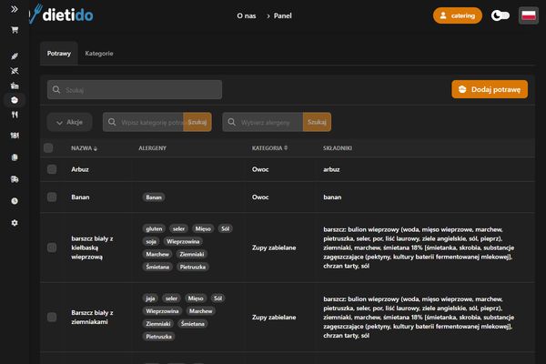Open the delivery truck sidebar icon
This screenshot has width=546, height=364.
15,180
